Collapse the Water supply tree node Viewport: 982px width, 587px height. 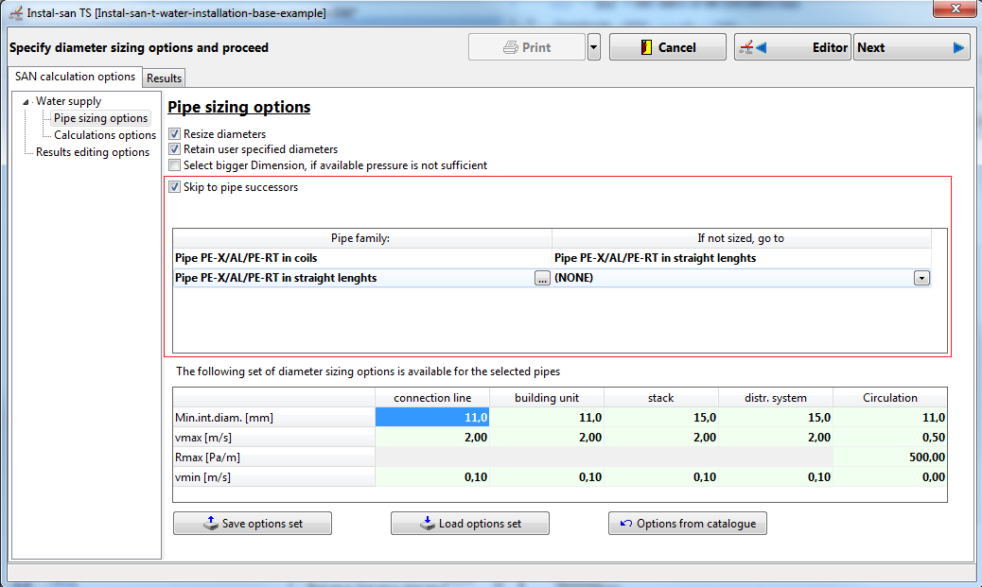coord(26,101)
